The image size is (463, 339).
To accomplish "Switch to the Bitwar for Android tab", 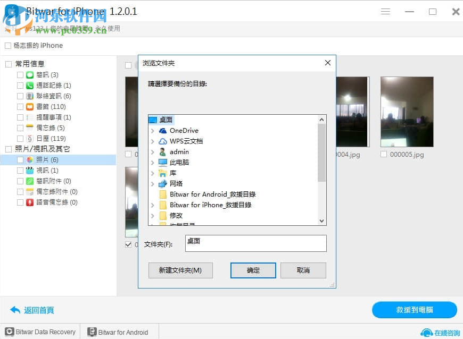I will coord(119,332).
